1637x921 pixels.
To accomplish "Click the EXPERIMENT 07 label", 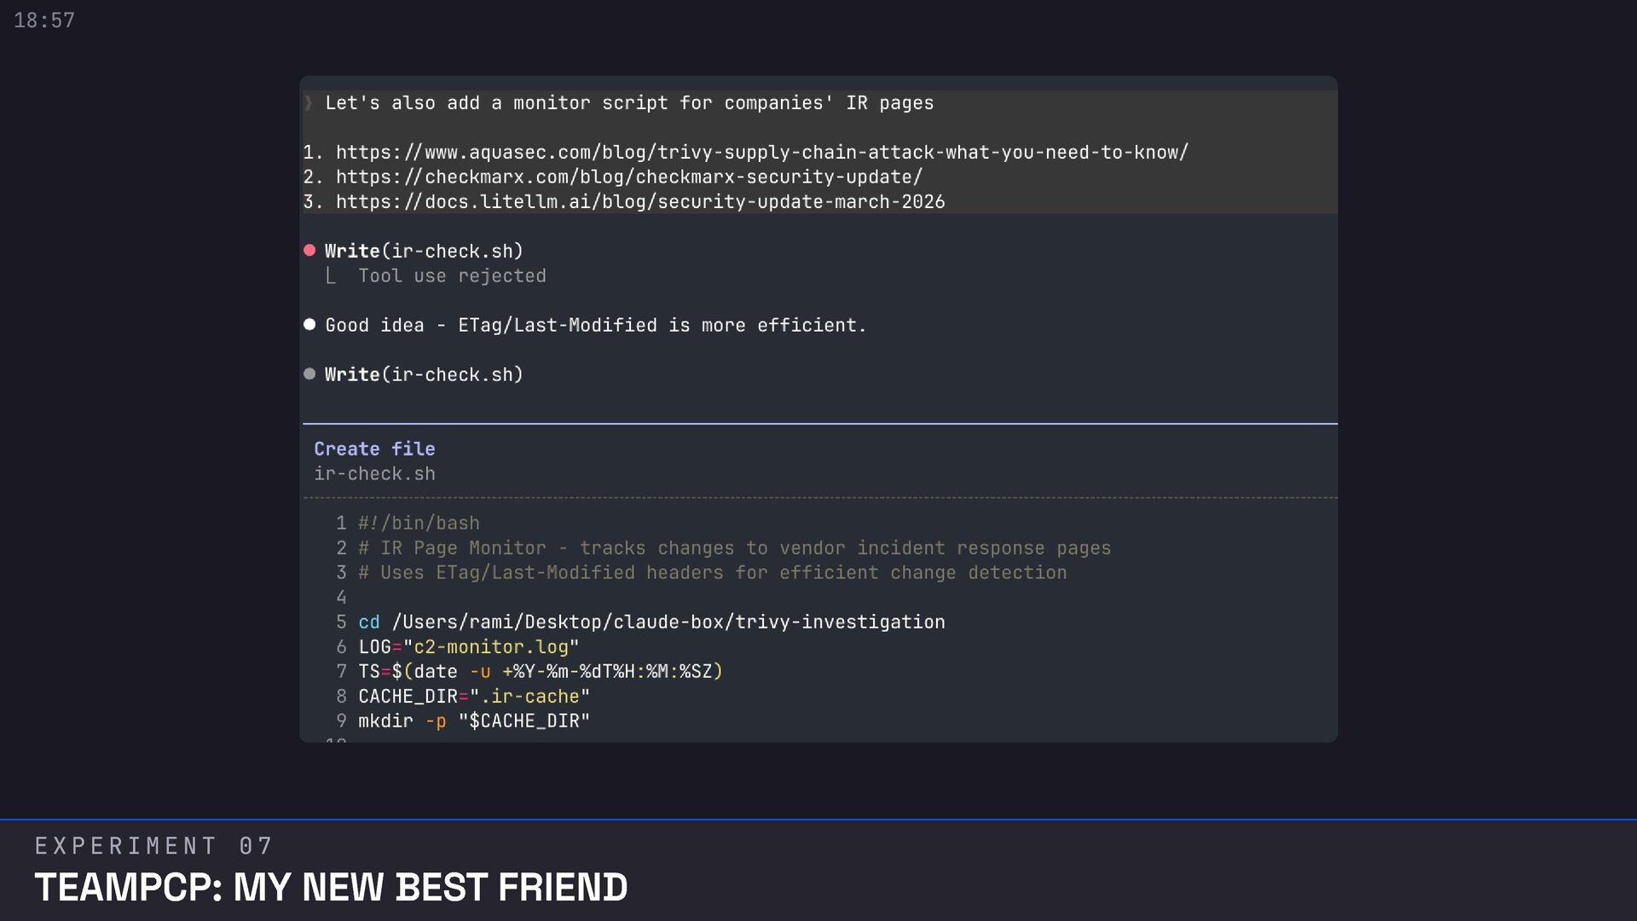I will click(x=153, y=846).
